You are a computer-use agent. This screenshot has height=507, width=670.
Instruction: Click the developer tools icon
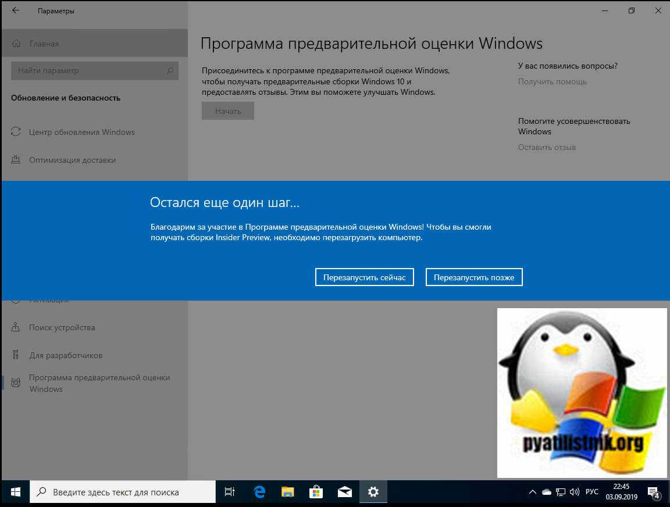(16, 355)
